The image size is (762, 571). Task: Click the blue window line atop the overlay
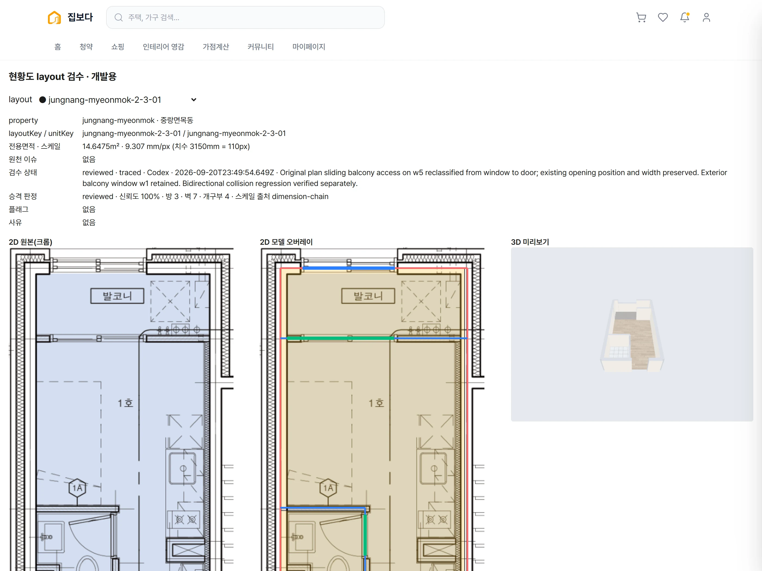point(349,268)
